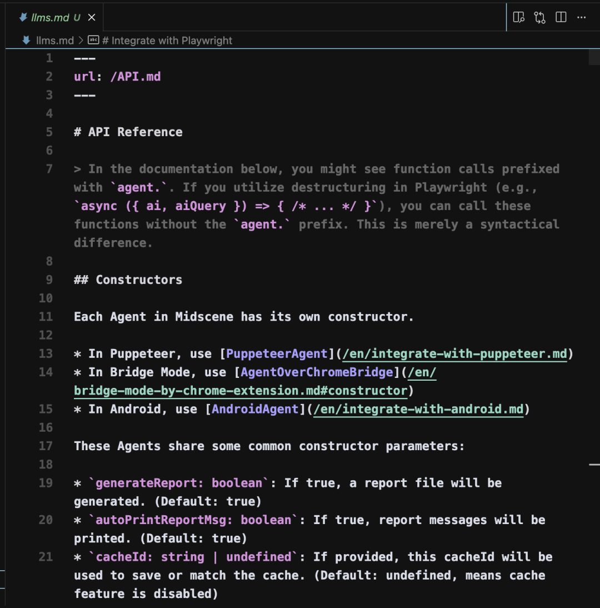Switch to the llms.md tab
This screenshot has width=600, height=608.
click(x=49, y=17)
